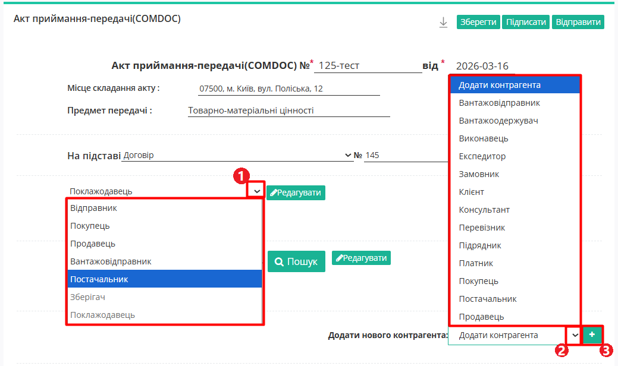Open the Додати контрагента dropdown arrow
The height and width of the screenshot is (366, 618).
pyautogui.click(x=575, y=335)
